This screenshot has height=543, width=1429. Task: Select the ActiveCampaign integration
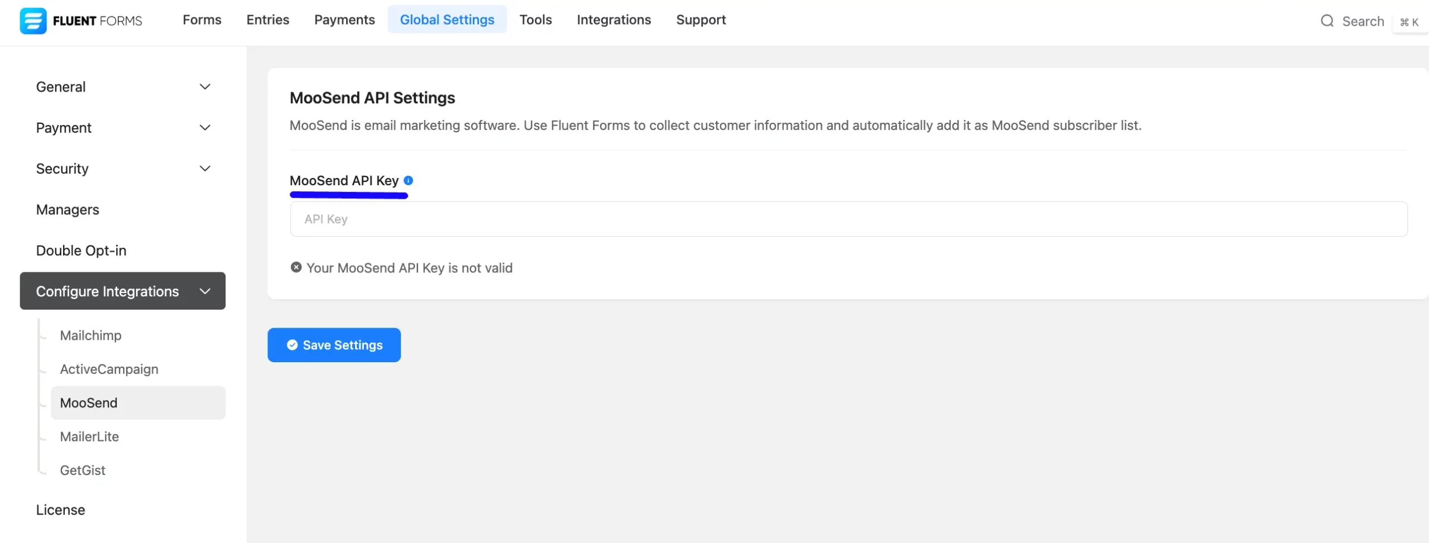click(x=109, y=369)
